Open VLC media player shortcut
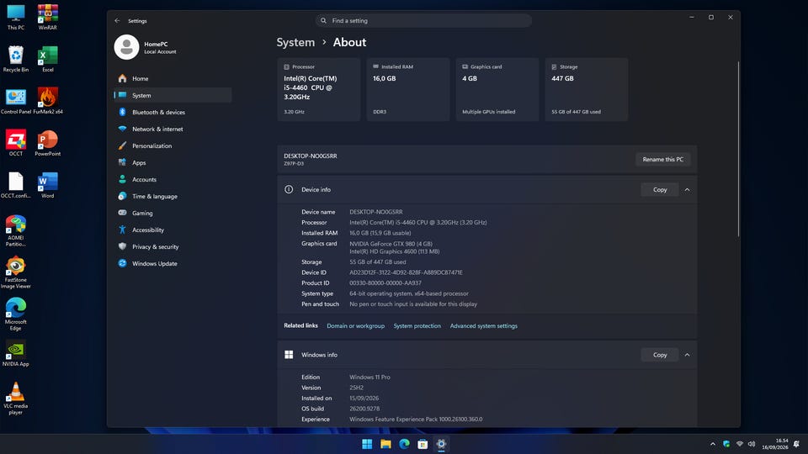 tap(16, 399)
